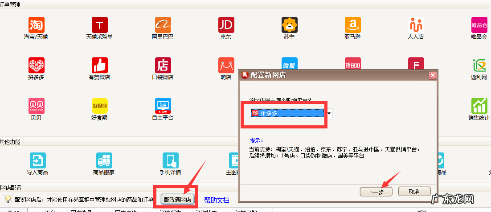The image size is (491, 212).
Task: Click the 配置新网店 button
Action: [177, 200]
